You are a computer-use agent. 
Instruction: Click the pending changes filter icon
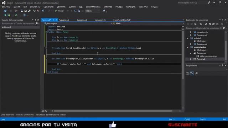(201, 24)
